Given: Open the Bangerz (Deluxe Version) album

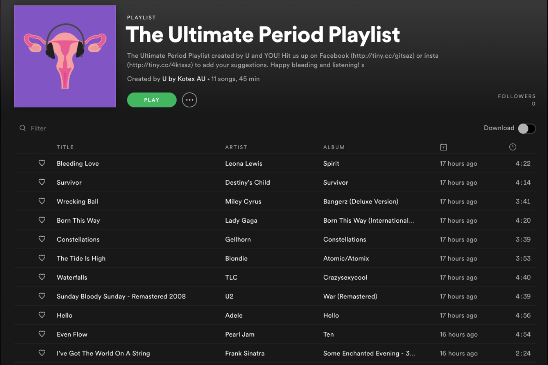Looking at the screenshot, I should (361, 202).
